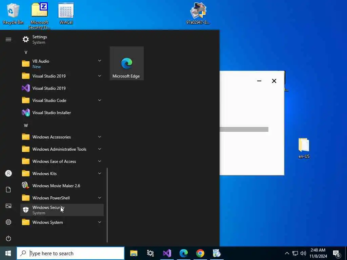
Task: Click the Start menu app list scrollbar
Action: tap(107, 205)
